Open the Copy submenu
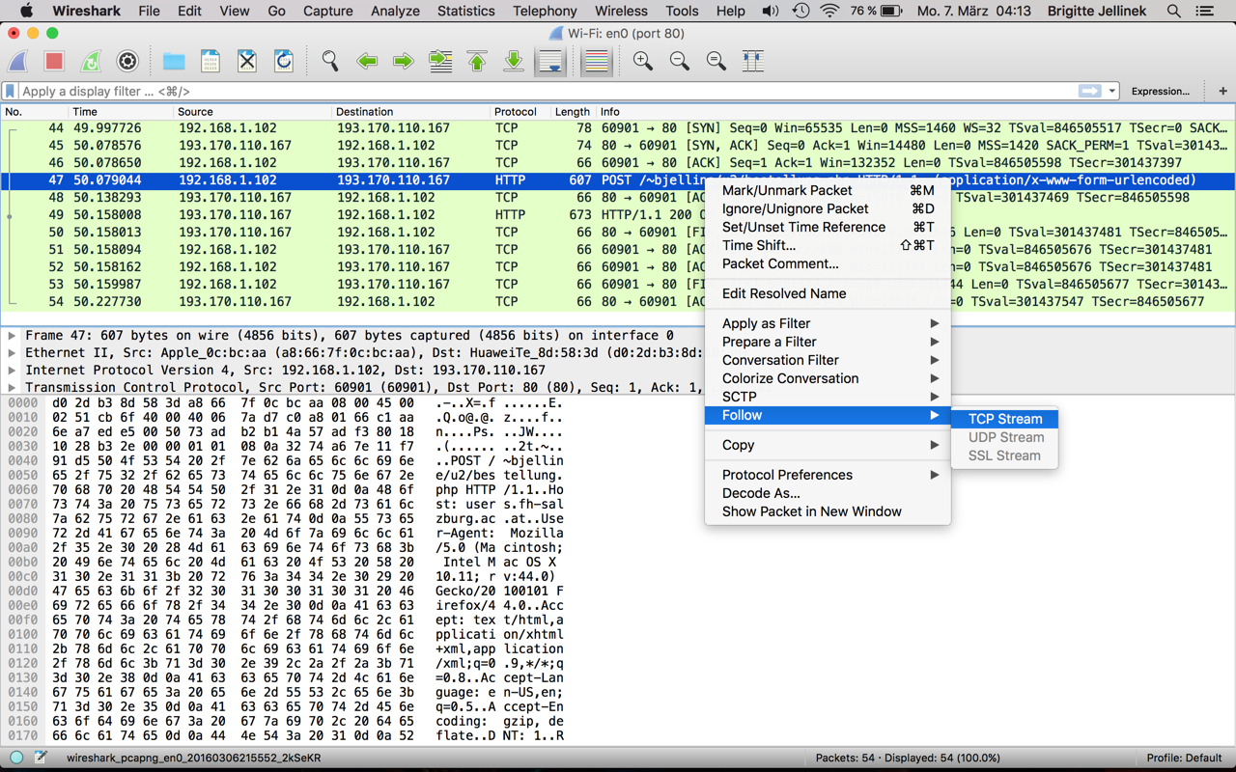This screenshot has height=772, width=1236. point(828,445)
